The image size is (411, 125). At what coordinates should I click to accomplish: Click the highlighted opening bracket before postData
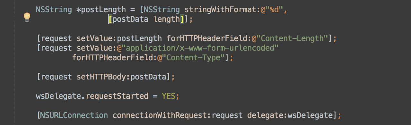[x=110, y=19]
